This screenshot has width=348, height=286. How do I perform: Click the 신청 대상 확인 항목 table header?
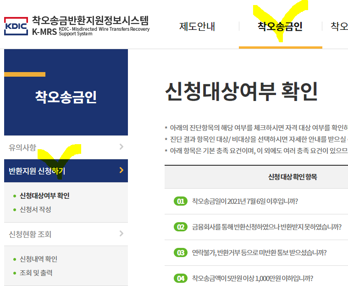click(293, 177)
